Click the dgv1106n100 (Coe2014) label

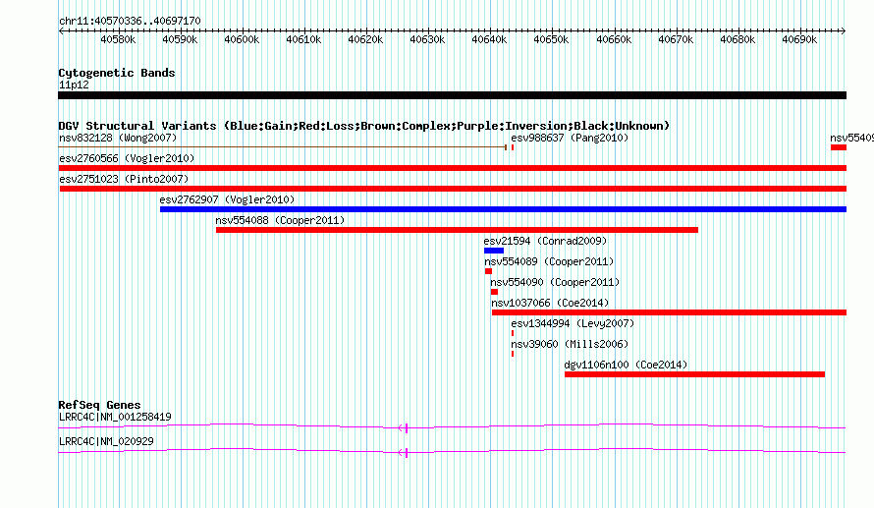pos(626,365)
